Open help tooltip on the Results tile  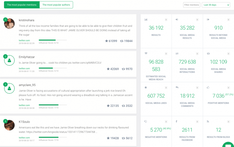point(166,20)
